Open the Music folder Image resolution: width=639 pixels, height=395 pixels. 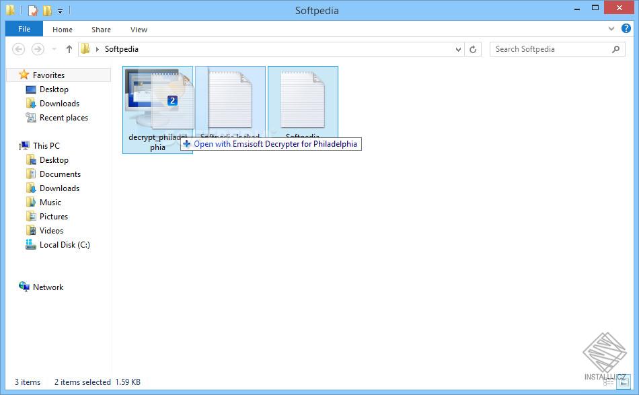(x=50, y=202)
